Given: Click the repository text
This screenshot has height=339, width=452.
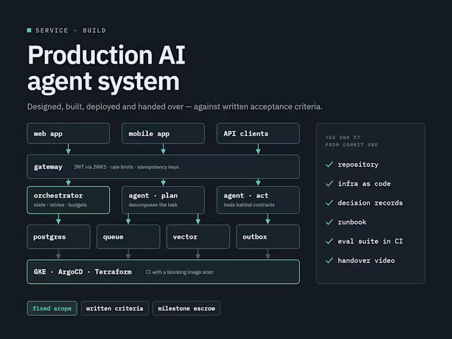Looking at the screenshot, I should click(x=358, y=164).
